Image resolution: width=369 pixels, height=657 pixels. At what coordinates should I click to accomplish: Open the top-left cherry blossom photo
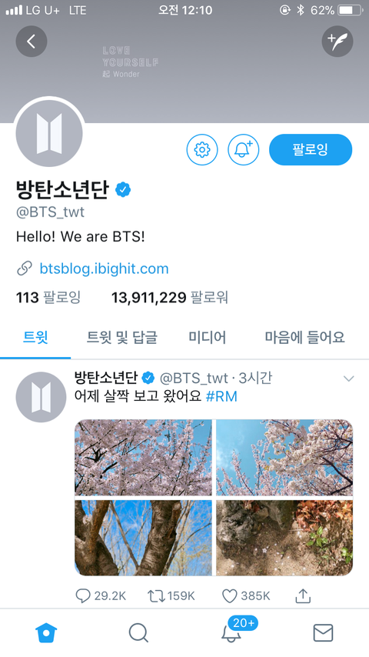click(x=143, y=458)
